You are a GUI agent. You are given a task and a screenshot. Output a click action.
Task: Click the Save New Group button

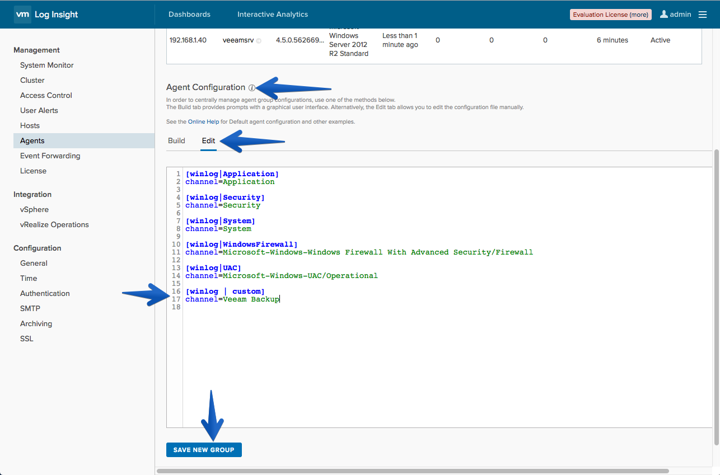(x=204, y=450)
